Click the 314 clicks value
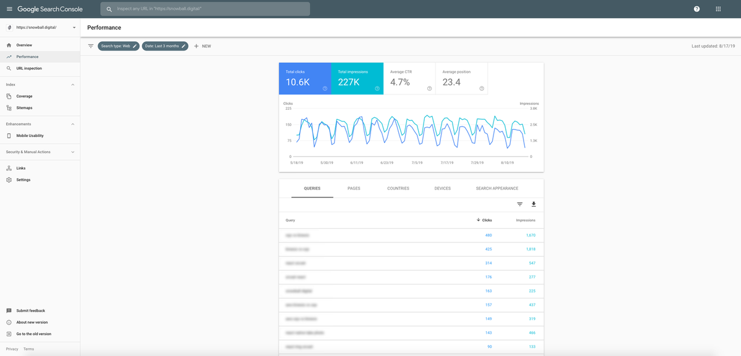The height and width of the screenshot is (356, 741). [x=488, y=263]
